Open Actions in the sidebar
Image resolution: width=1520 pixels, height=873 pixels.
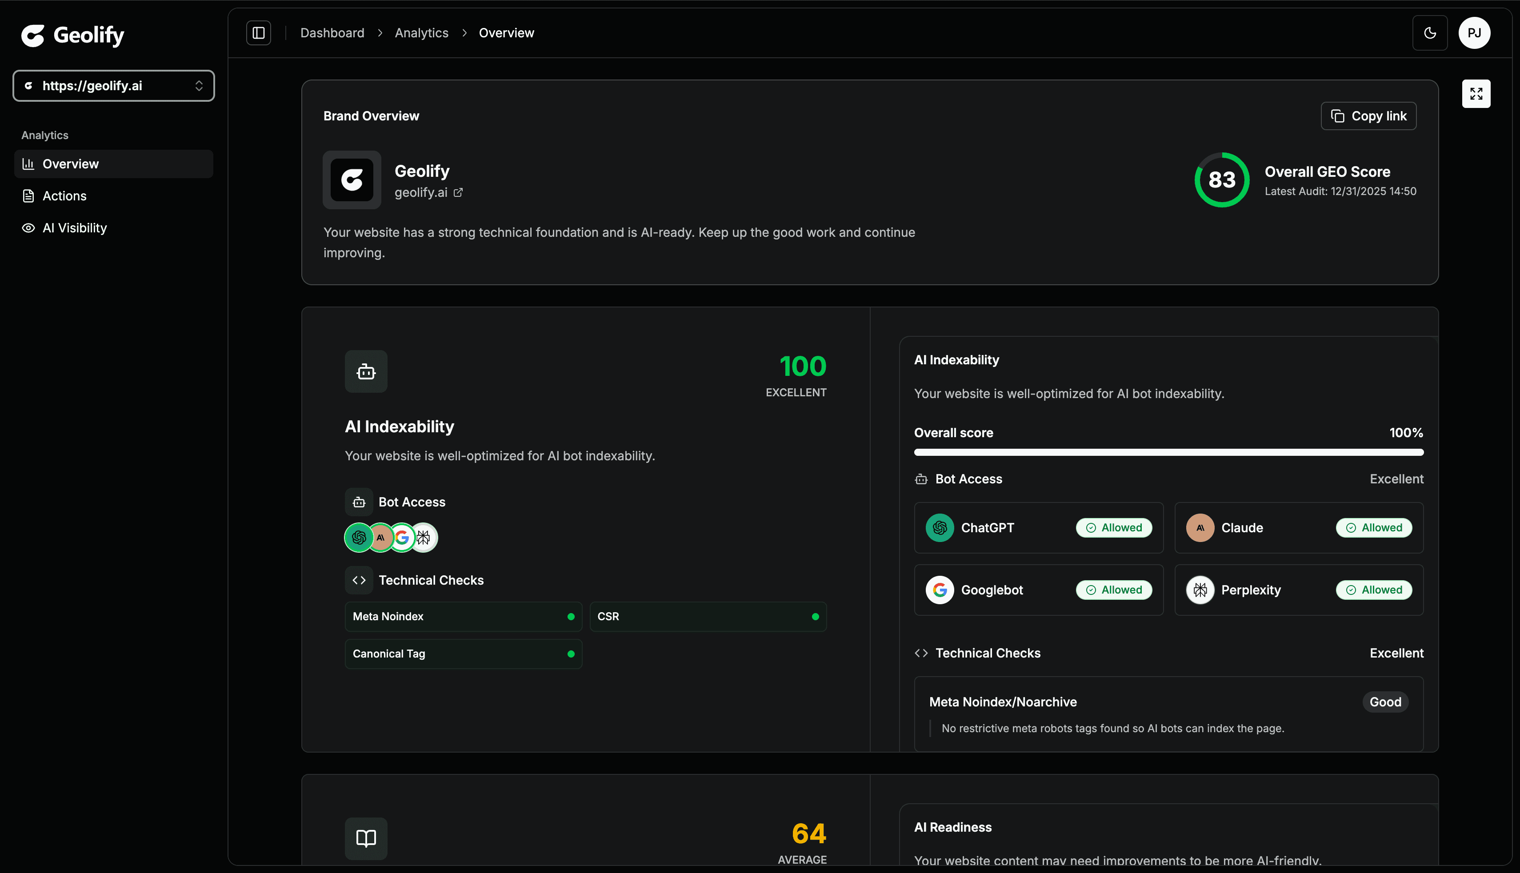pos(114,196)
